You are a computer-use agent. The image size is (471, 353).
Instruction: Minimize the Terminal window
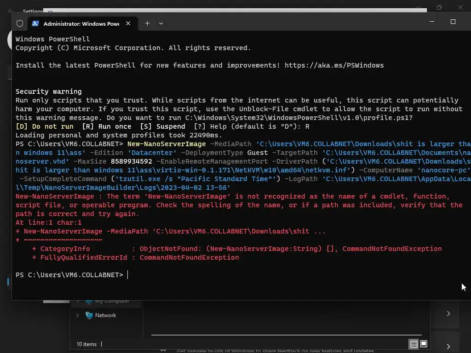tap(432, 22)
